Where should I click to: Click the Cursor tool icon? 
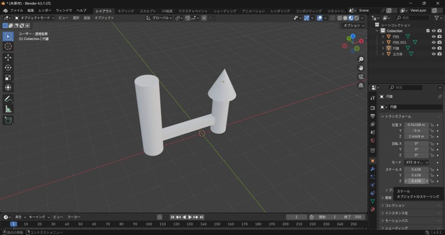8,46
